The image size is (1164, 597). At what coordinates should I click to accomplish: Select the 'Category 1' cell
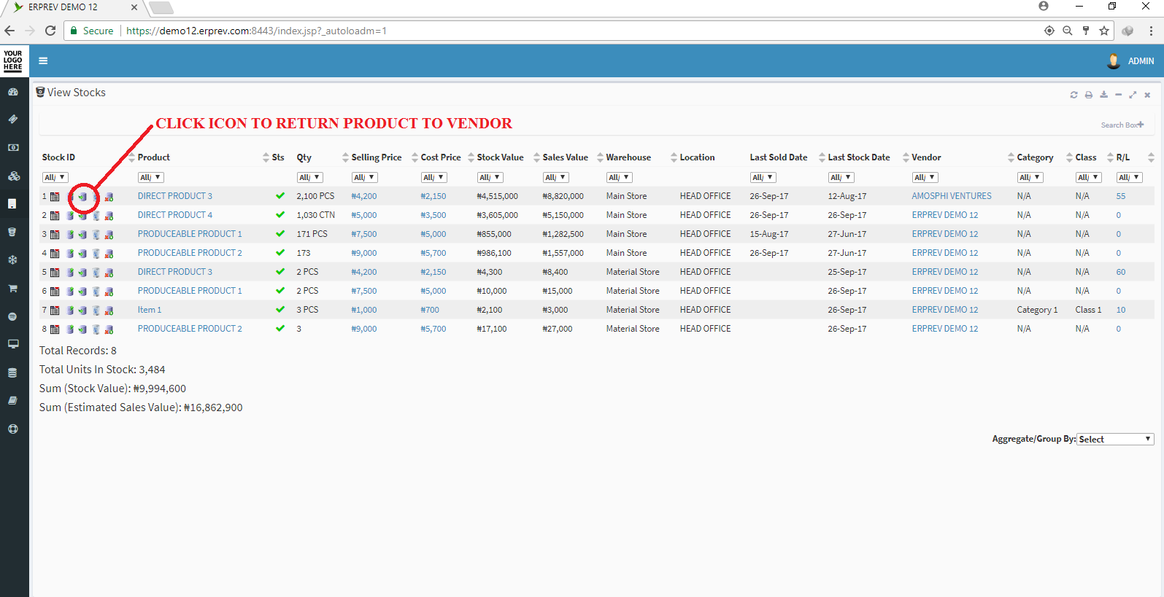tap(1037, 310)
